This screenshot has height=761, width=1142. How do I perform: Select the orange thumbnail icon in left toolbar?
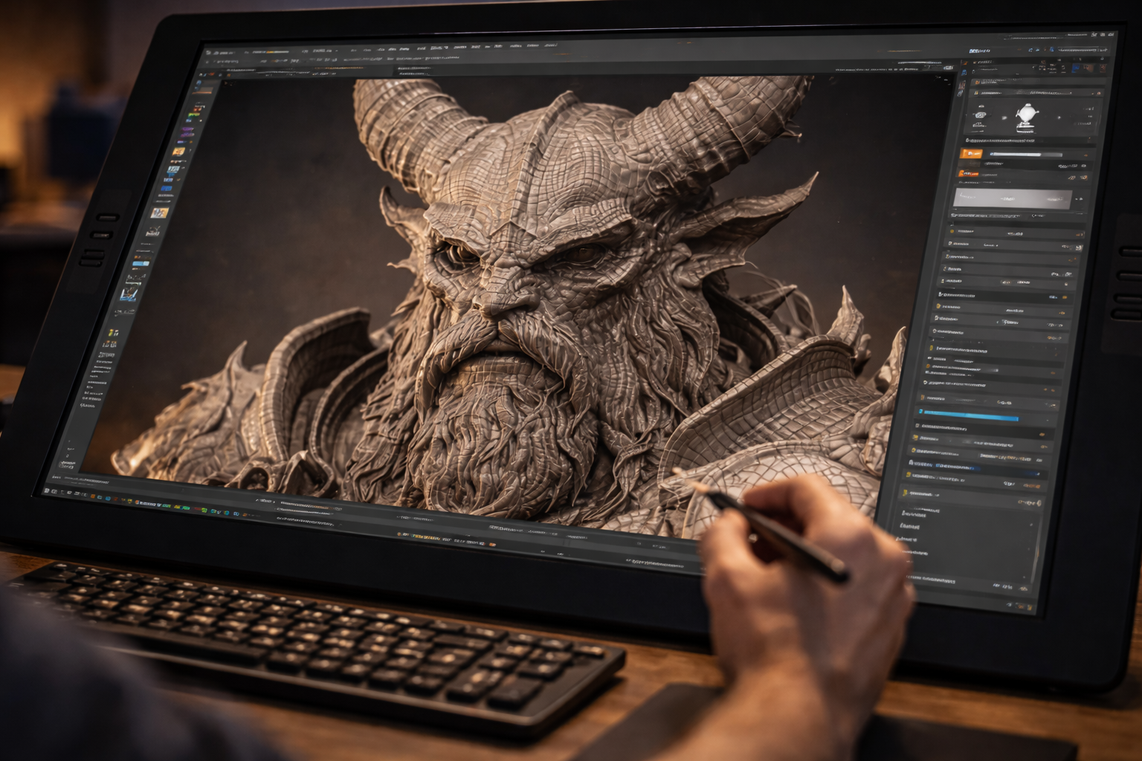click(x=178, y=152)
